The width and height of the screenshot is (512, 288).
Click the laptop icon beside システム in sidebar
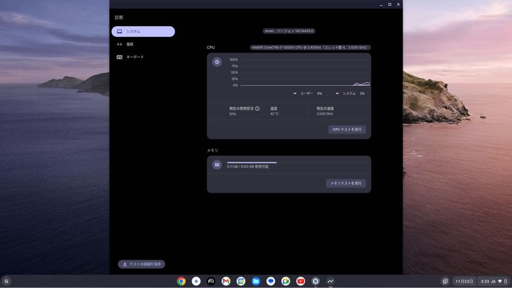click(x=120, y=31)
